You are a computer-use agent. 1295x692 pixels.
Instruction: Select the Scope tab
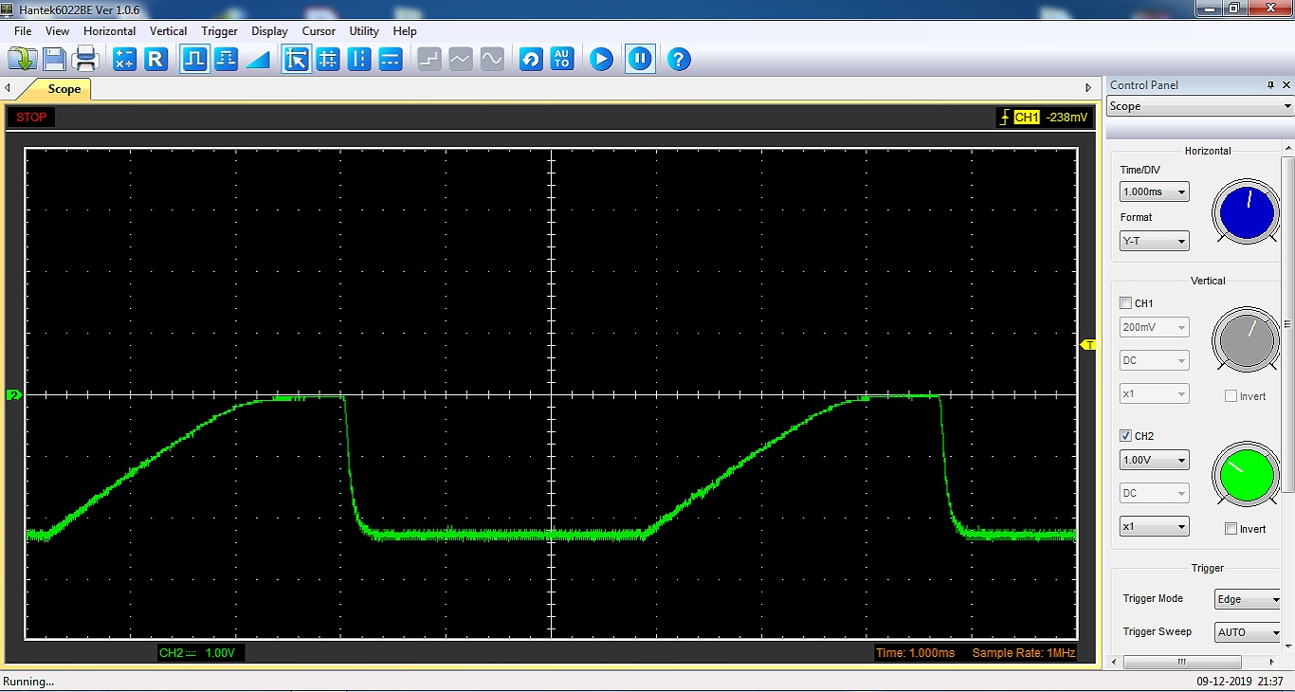tap(64, 89)
